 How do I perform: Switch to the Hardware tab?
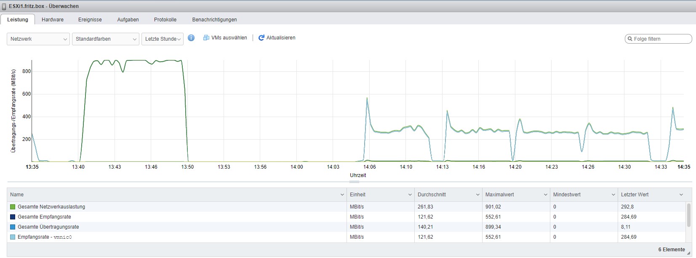pos(53,20)
